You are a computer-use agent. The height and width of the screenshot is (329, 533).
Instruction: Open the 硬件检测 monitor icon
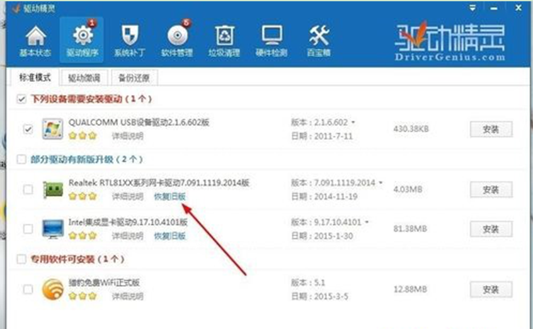272,35
